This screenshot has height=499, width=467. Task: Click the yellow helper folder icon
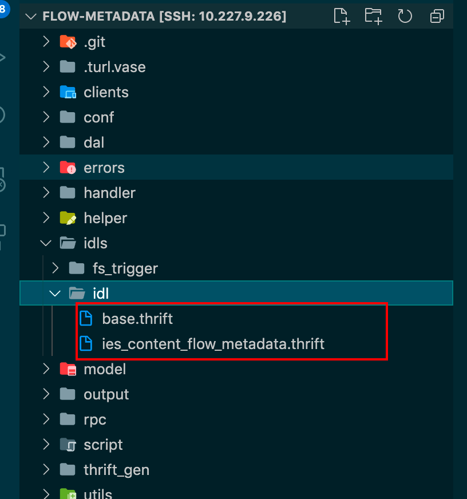(68, 217)
